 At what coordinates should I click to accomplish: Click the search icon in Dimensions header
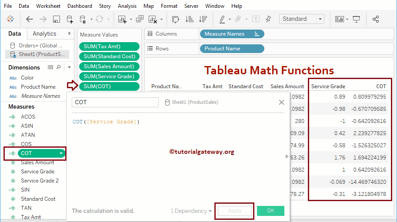(59, 67)
